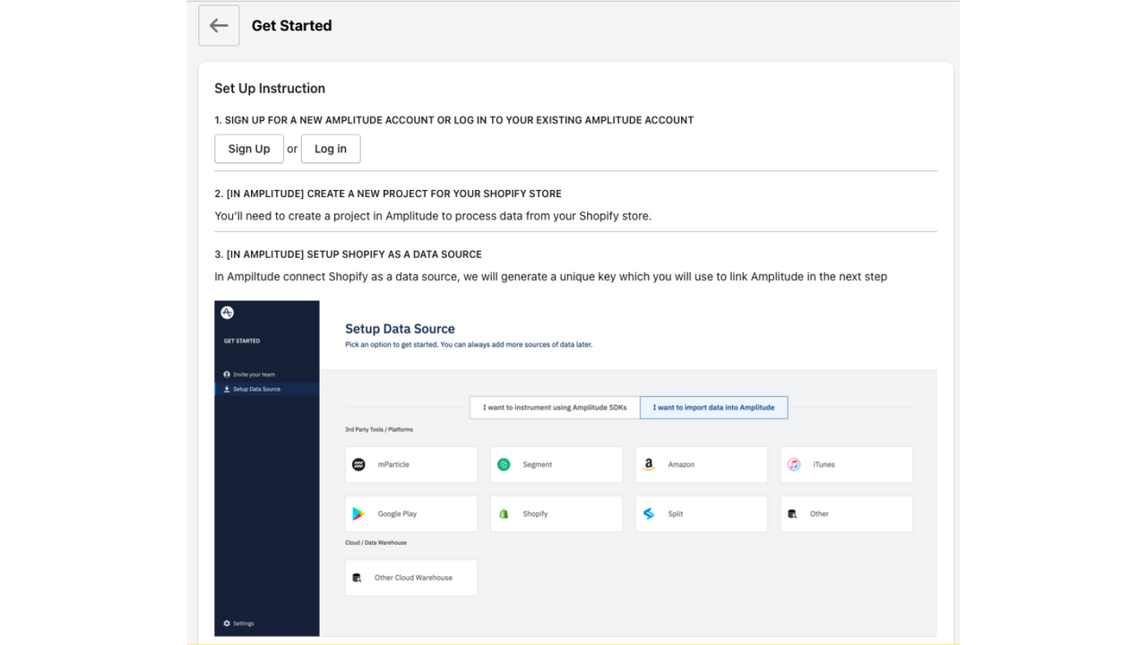Click the Sign Up button
1147x645 pixels.
[249, 149]
